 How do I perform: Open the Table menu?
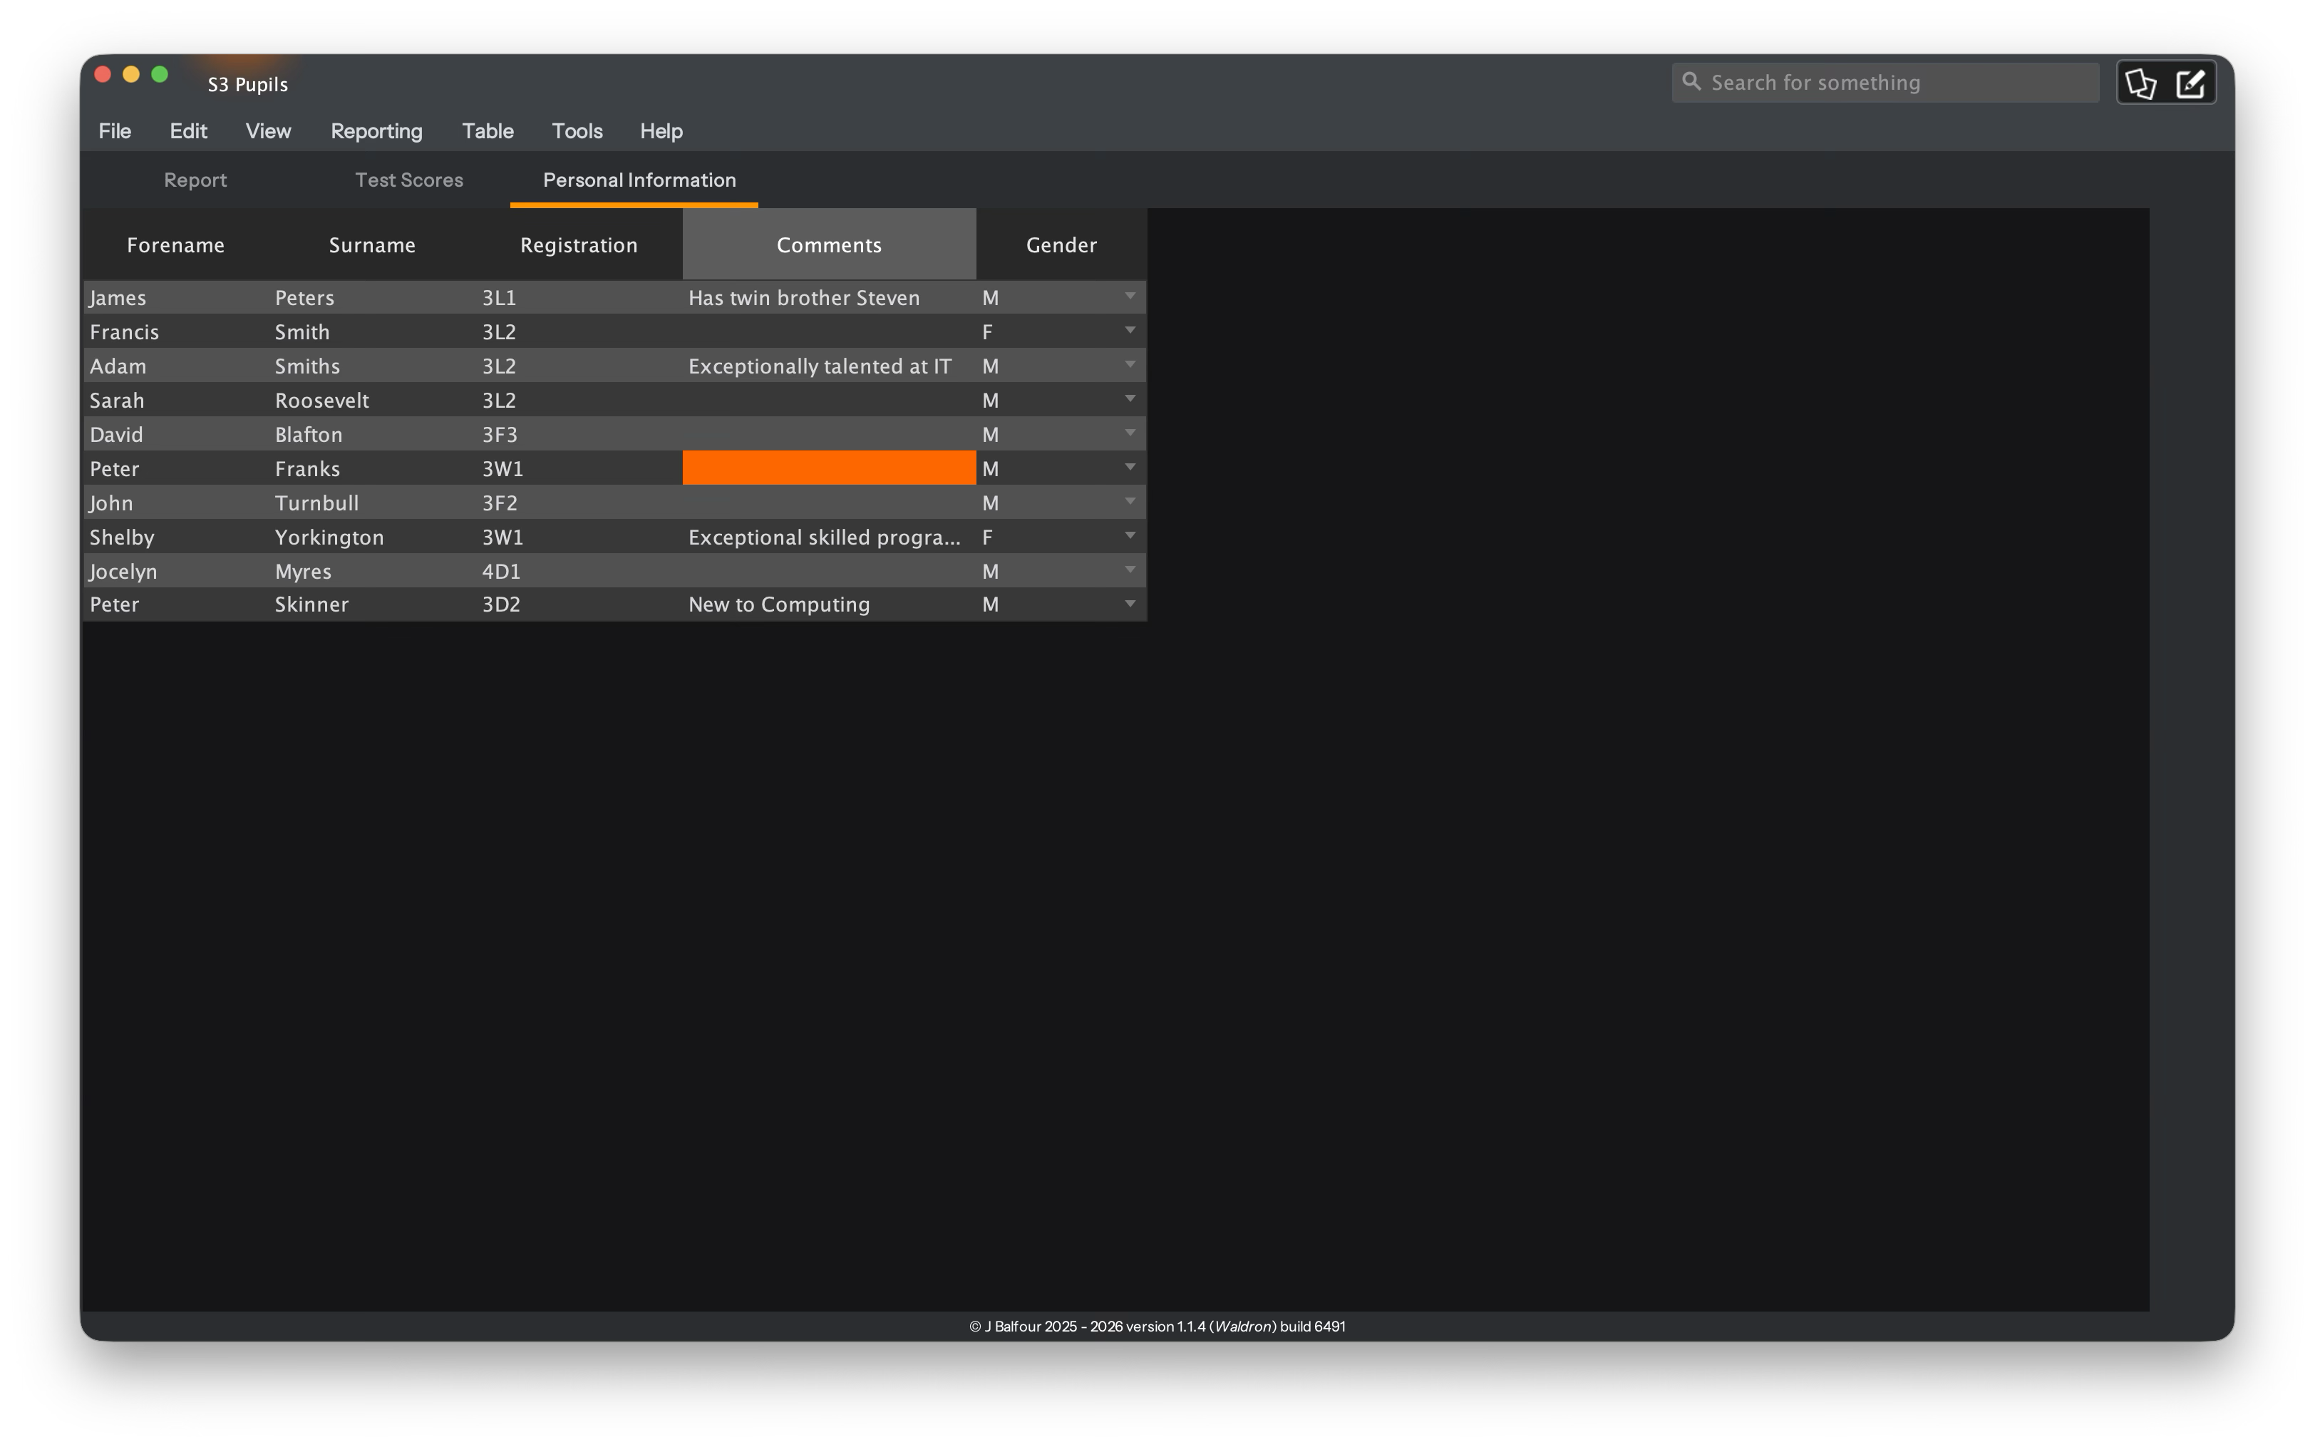pos(488,131)
